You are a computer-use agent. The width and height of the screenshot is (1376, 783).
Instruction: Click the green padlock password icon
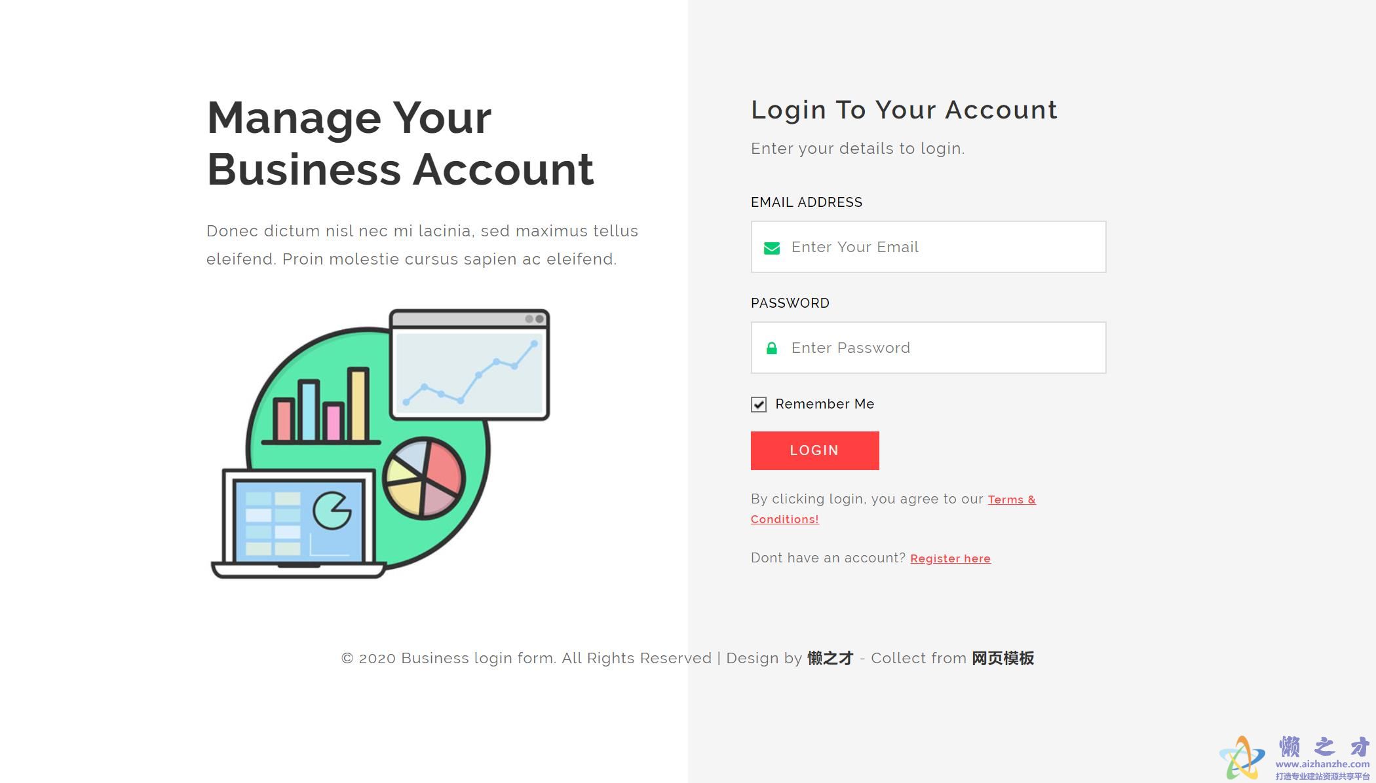coord(772,348)
